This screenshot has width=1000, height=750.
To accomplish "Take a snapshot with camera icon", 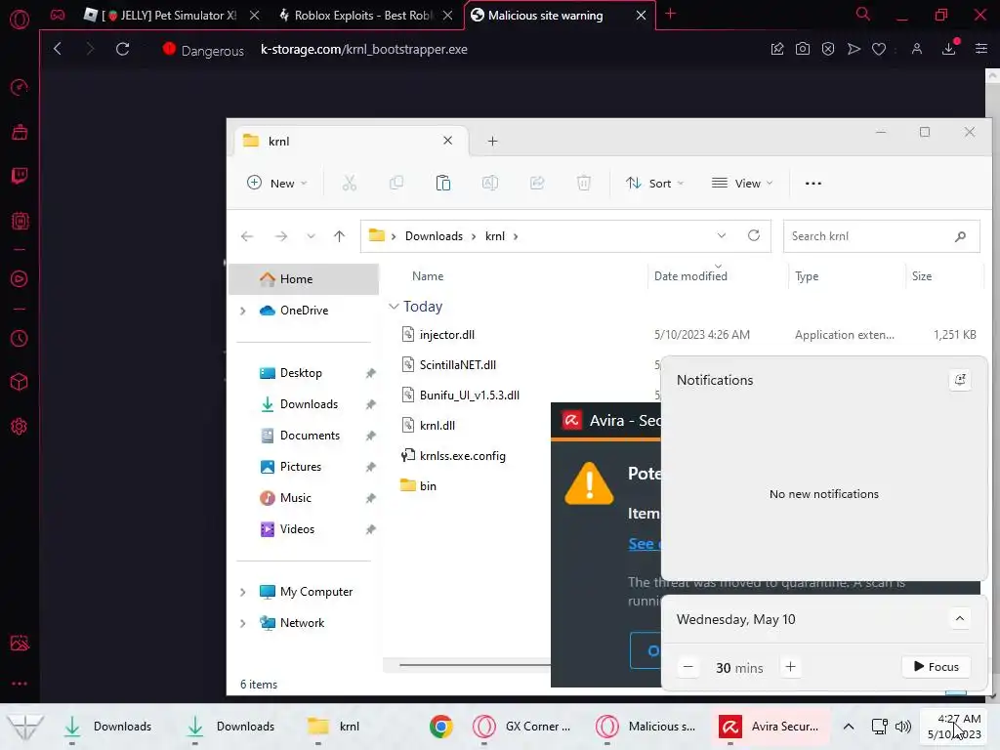I will point(803,49).
